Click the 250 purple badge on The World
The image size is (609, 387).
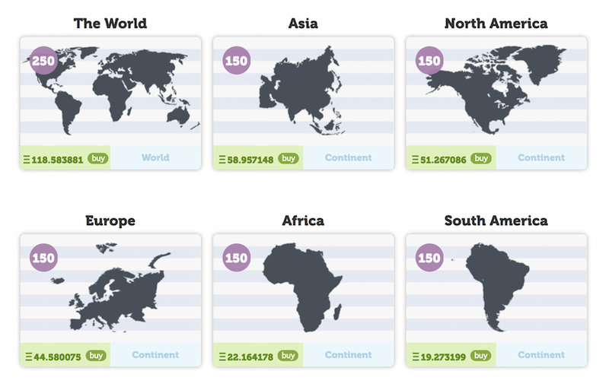43,61
